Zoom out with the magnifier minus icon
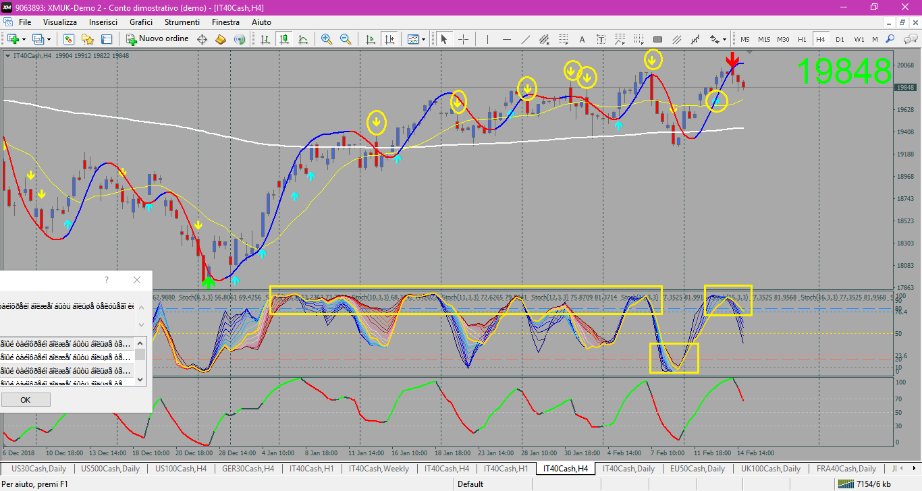 [346, 39]
